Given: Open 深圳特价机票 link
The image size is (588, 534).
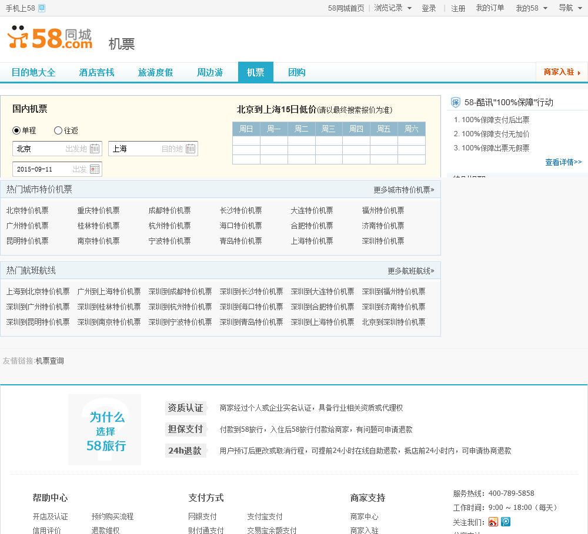Looking at the screenshot, I should click(383, 241).
